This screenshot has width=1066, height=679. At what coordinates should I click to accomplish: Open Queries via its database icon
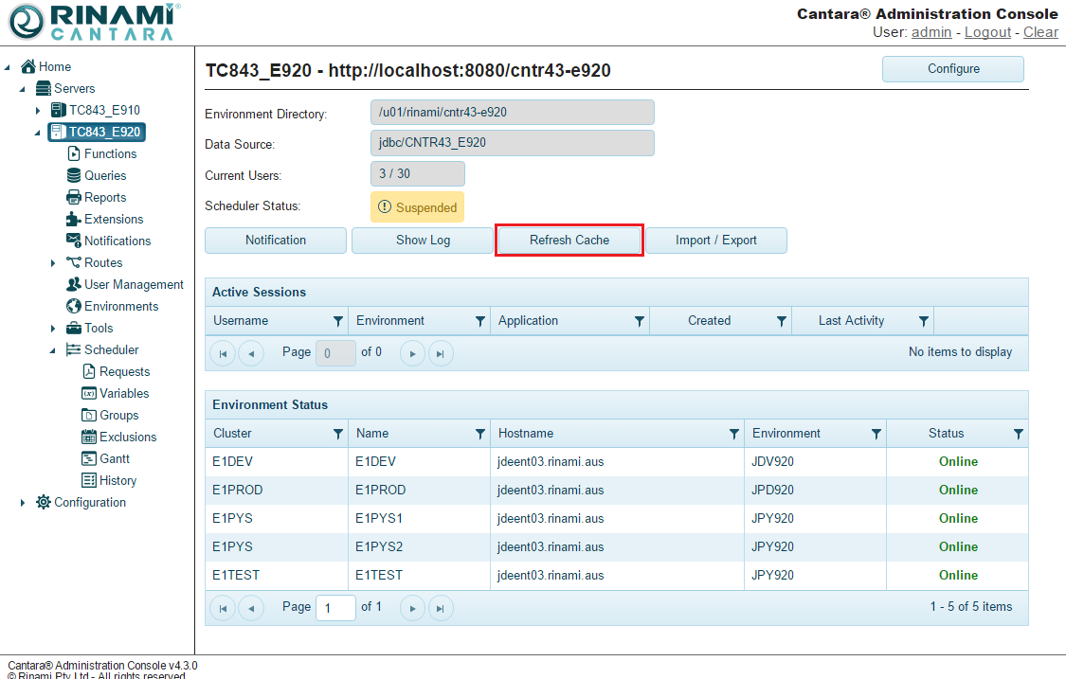pyautogui.click(x=74, y=175)
